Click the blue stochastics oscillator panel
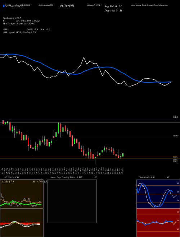Image resolution: width=180 pixels, height=237 pixels. [x=158, y=194]
